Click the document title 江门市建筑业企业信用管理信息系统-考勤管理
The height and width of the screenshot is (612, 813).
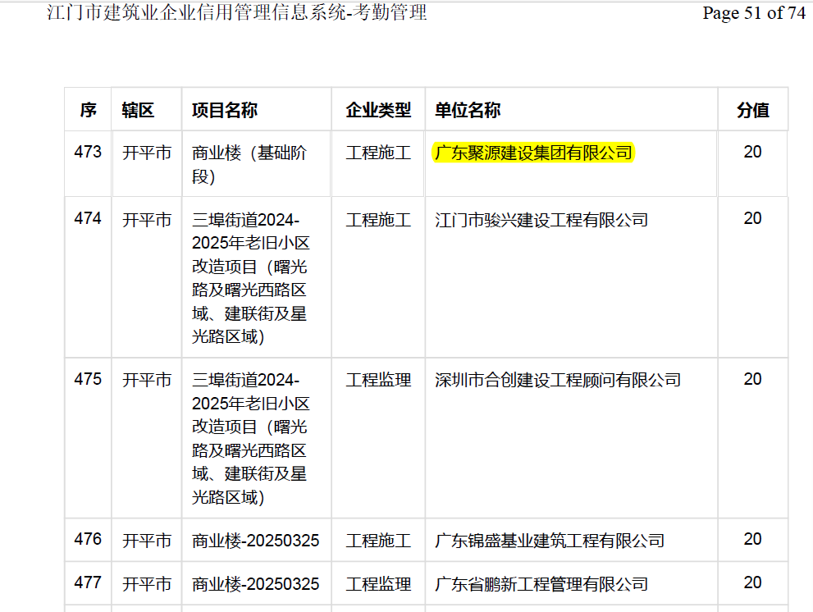(237, 13)
